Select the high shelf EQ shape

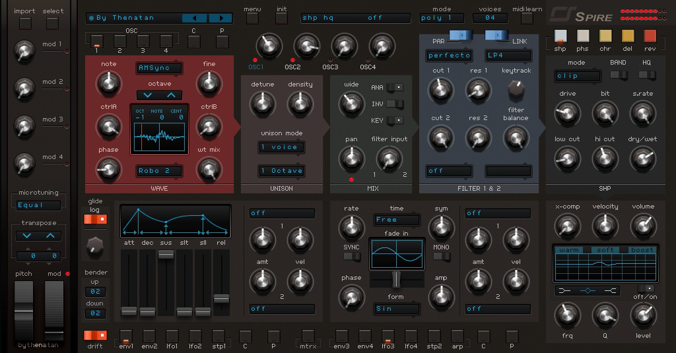pyautogui.click(x=609, y=291)
